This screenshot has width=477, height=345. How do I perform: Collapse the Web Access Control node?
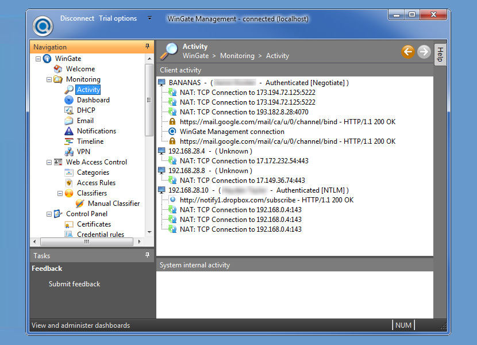tap(49, 162)
